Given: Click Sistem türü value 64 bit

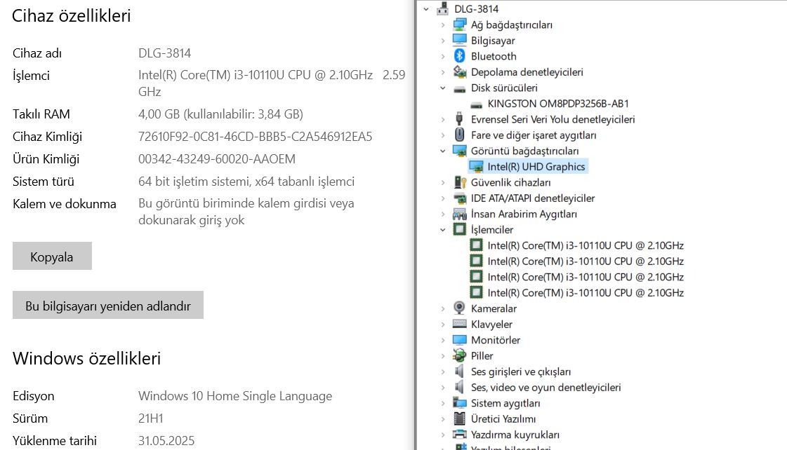Looking at the screenshot, I should [246, 182].
